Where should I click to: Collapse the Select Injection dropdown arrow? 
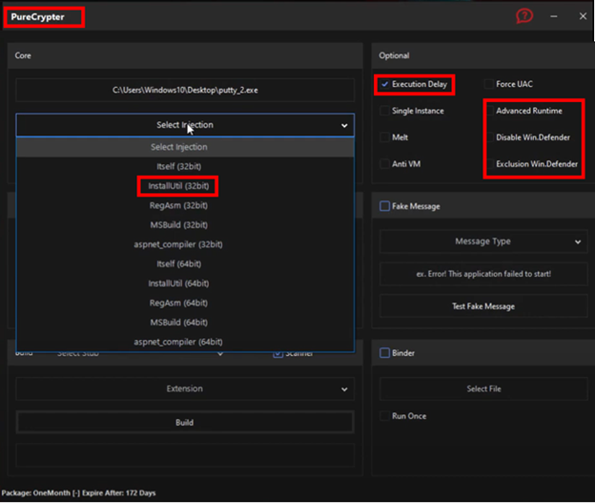(x=343, y=125)
